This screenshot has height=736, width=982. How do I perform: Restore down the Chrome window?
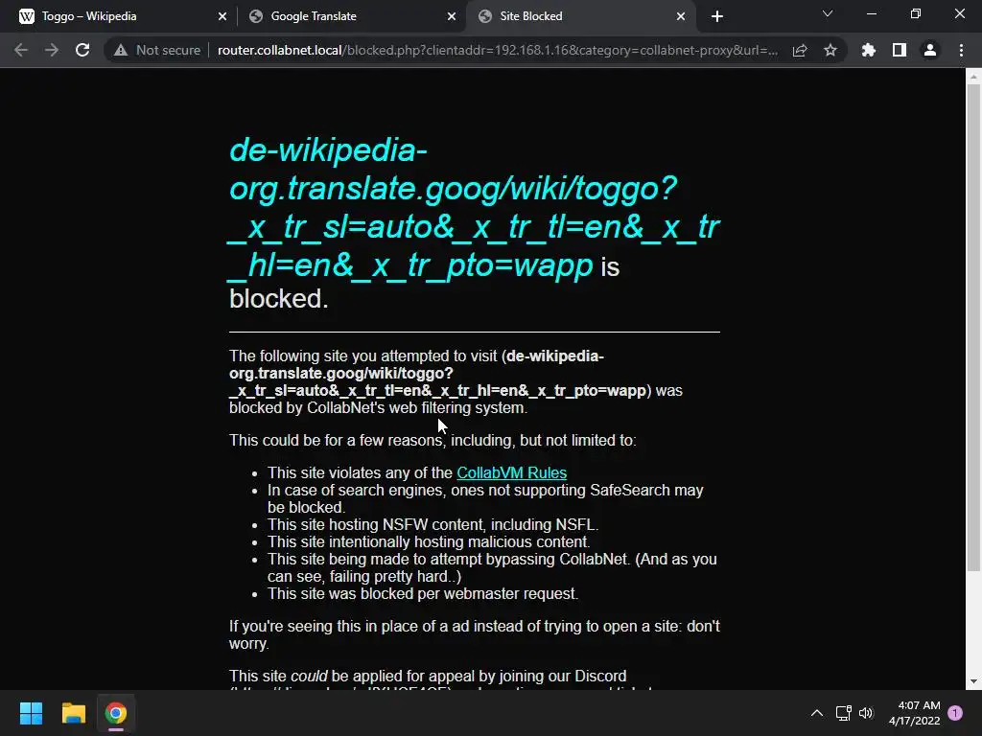[916, 13]
